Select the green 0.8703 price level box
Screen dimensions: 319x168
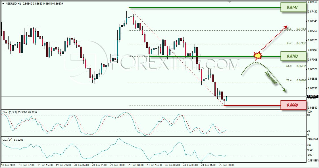click(x=293, y=56)
